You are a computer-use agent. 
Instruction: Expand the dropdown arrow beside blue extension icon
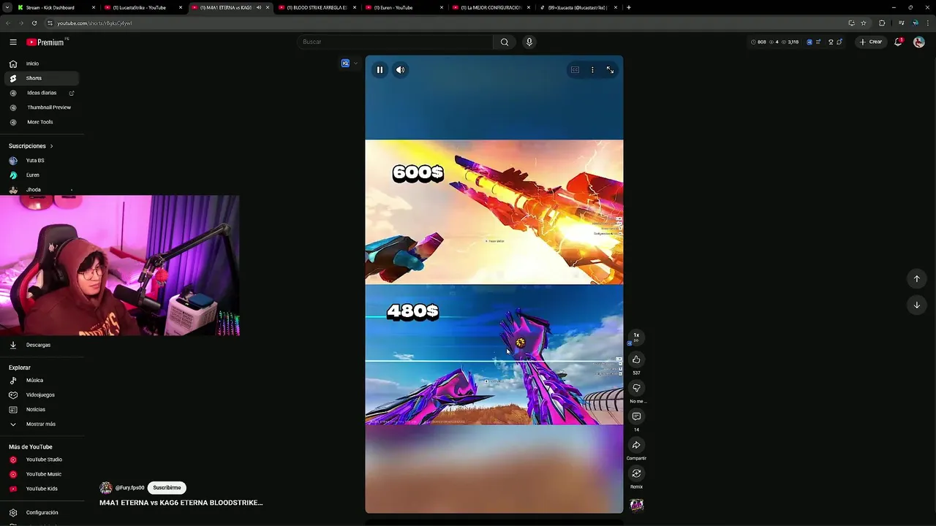(355, 64)
